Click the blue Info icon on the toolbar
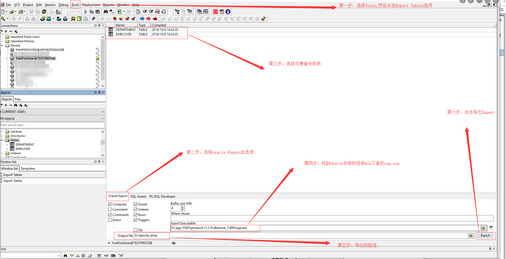The image size is (506, 259). coord(228,12)
